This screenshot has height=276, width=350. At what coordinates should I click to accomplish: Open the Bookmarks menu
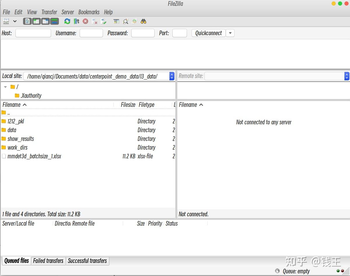[89, 12]
